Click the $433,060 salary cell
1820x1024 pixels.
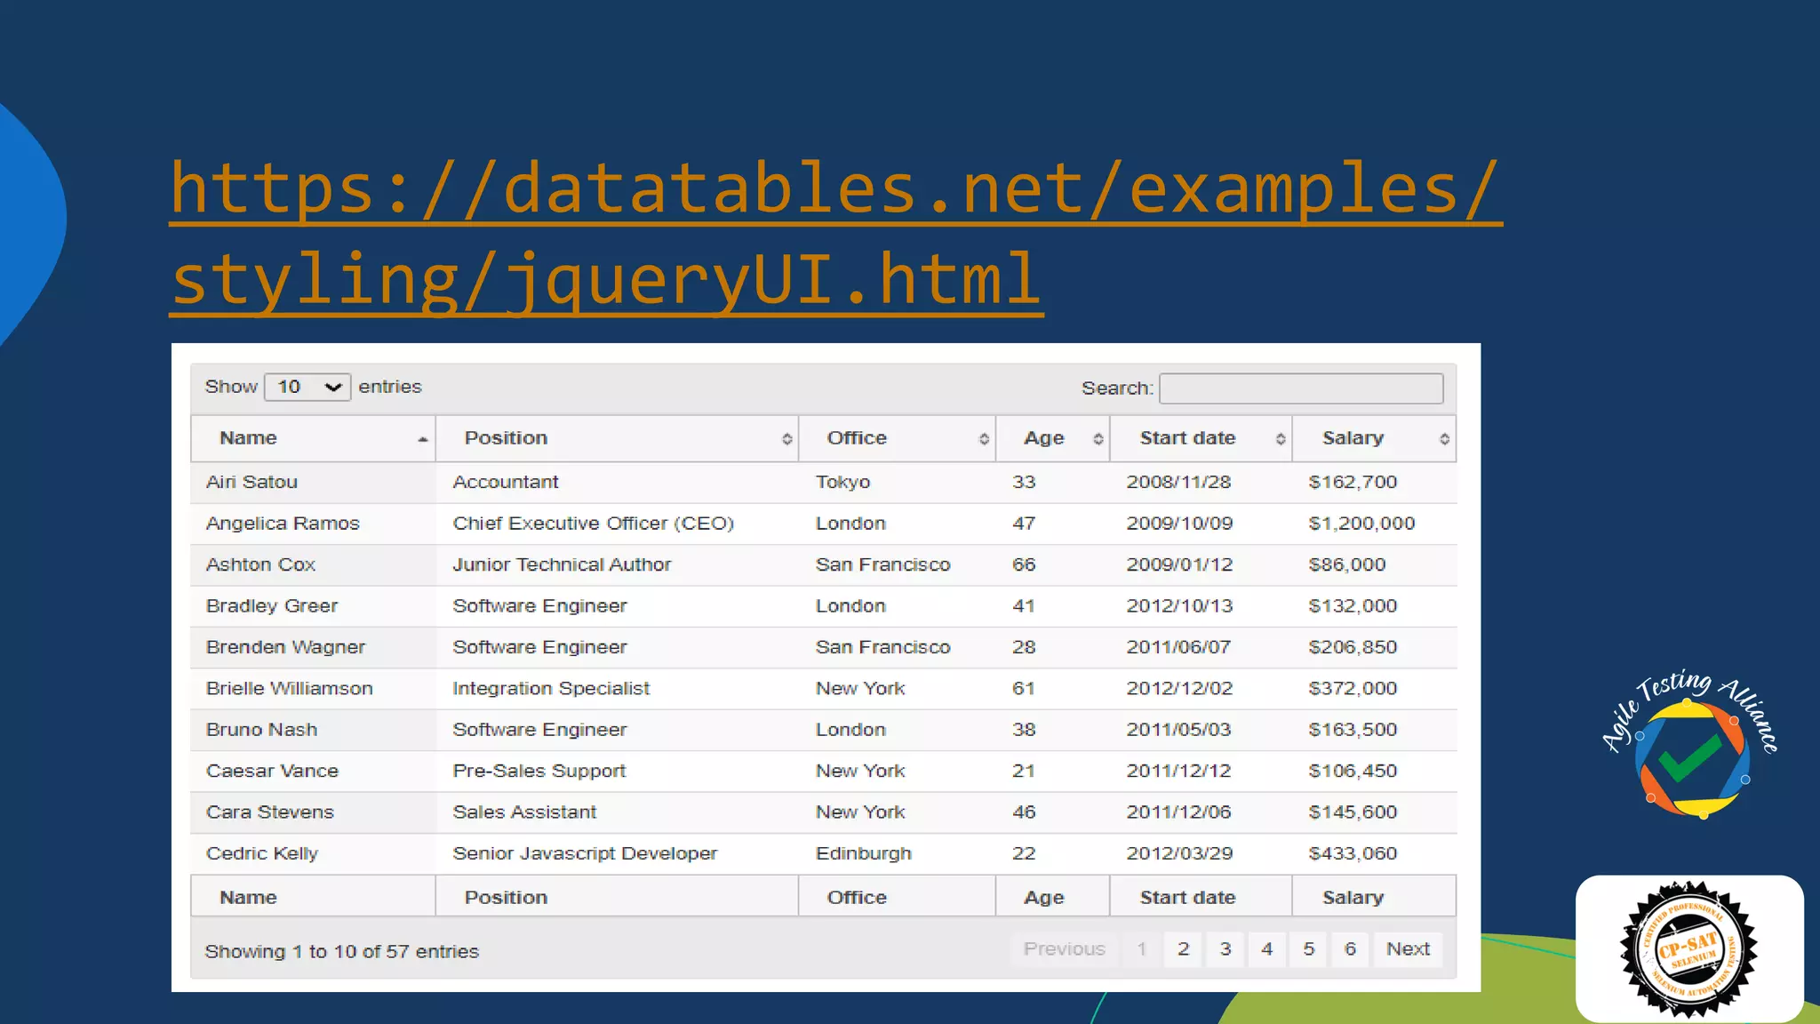tap(1374, 853)
